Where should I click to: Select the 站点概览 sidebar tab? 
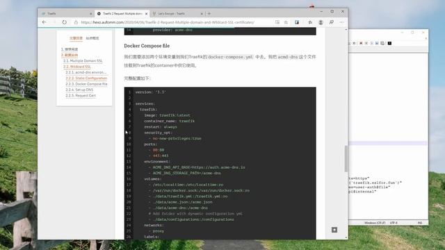[x=92, y=38]
